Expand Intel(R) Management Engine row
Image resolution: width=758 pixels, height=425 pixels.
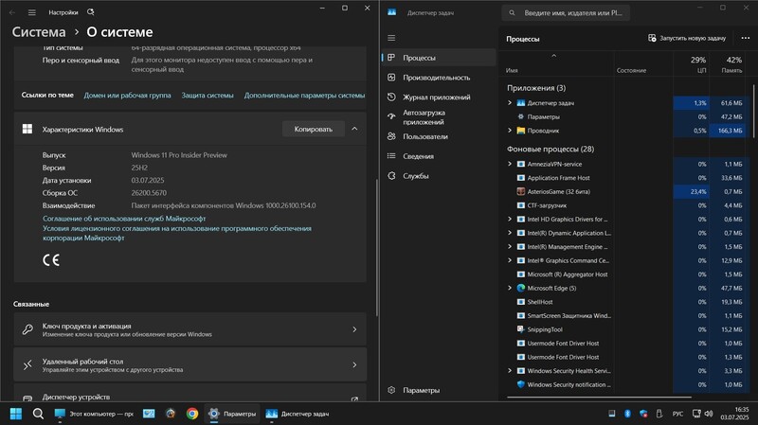coord(510,247)
